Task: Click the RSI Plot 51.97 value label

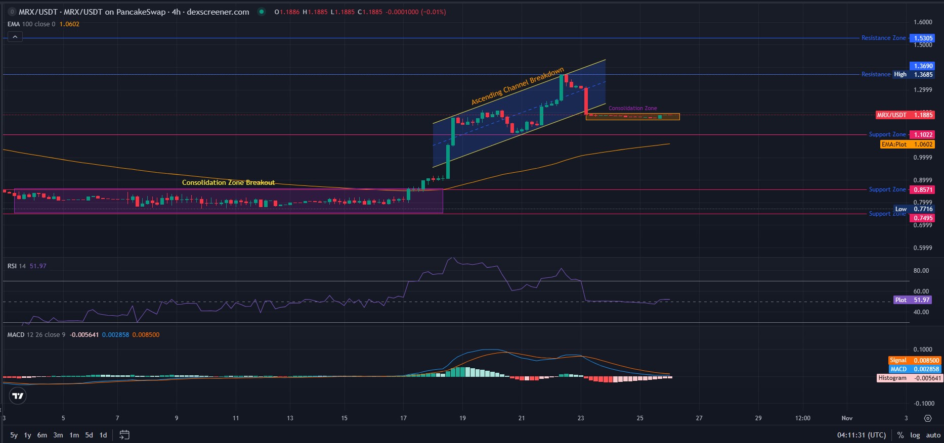Action: (x=913, y=300)
